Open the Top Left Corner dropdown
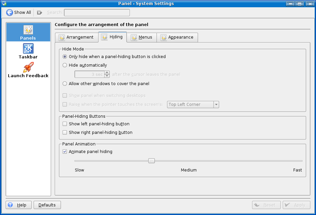Screen dimensions: 316x215 (x=193, y=105)
